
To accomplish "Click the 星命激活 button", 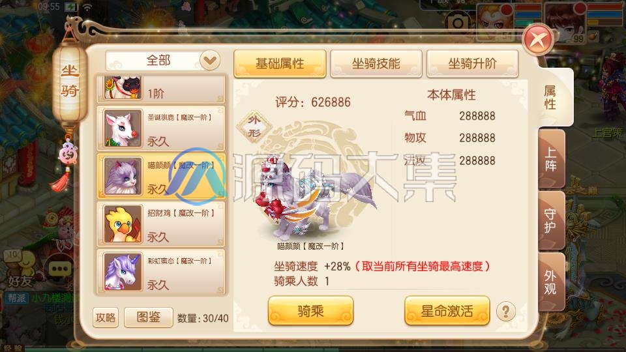I will 447,311.
